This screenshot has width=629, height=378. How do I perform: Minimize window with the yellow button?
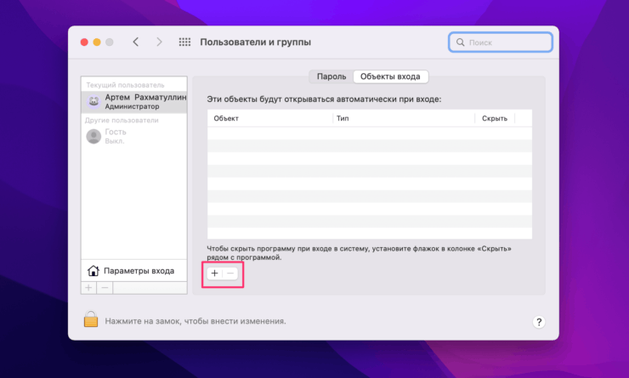click(97, 42)
